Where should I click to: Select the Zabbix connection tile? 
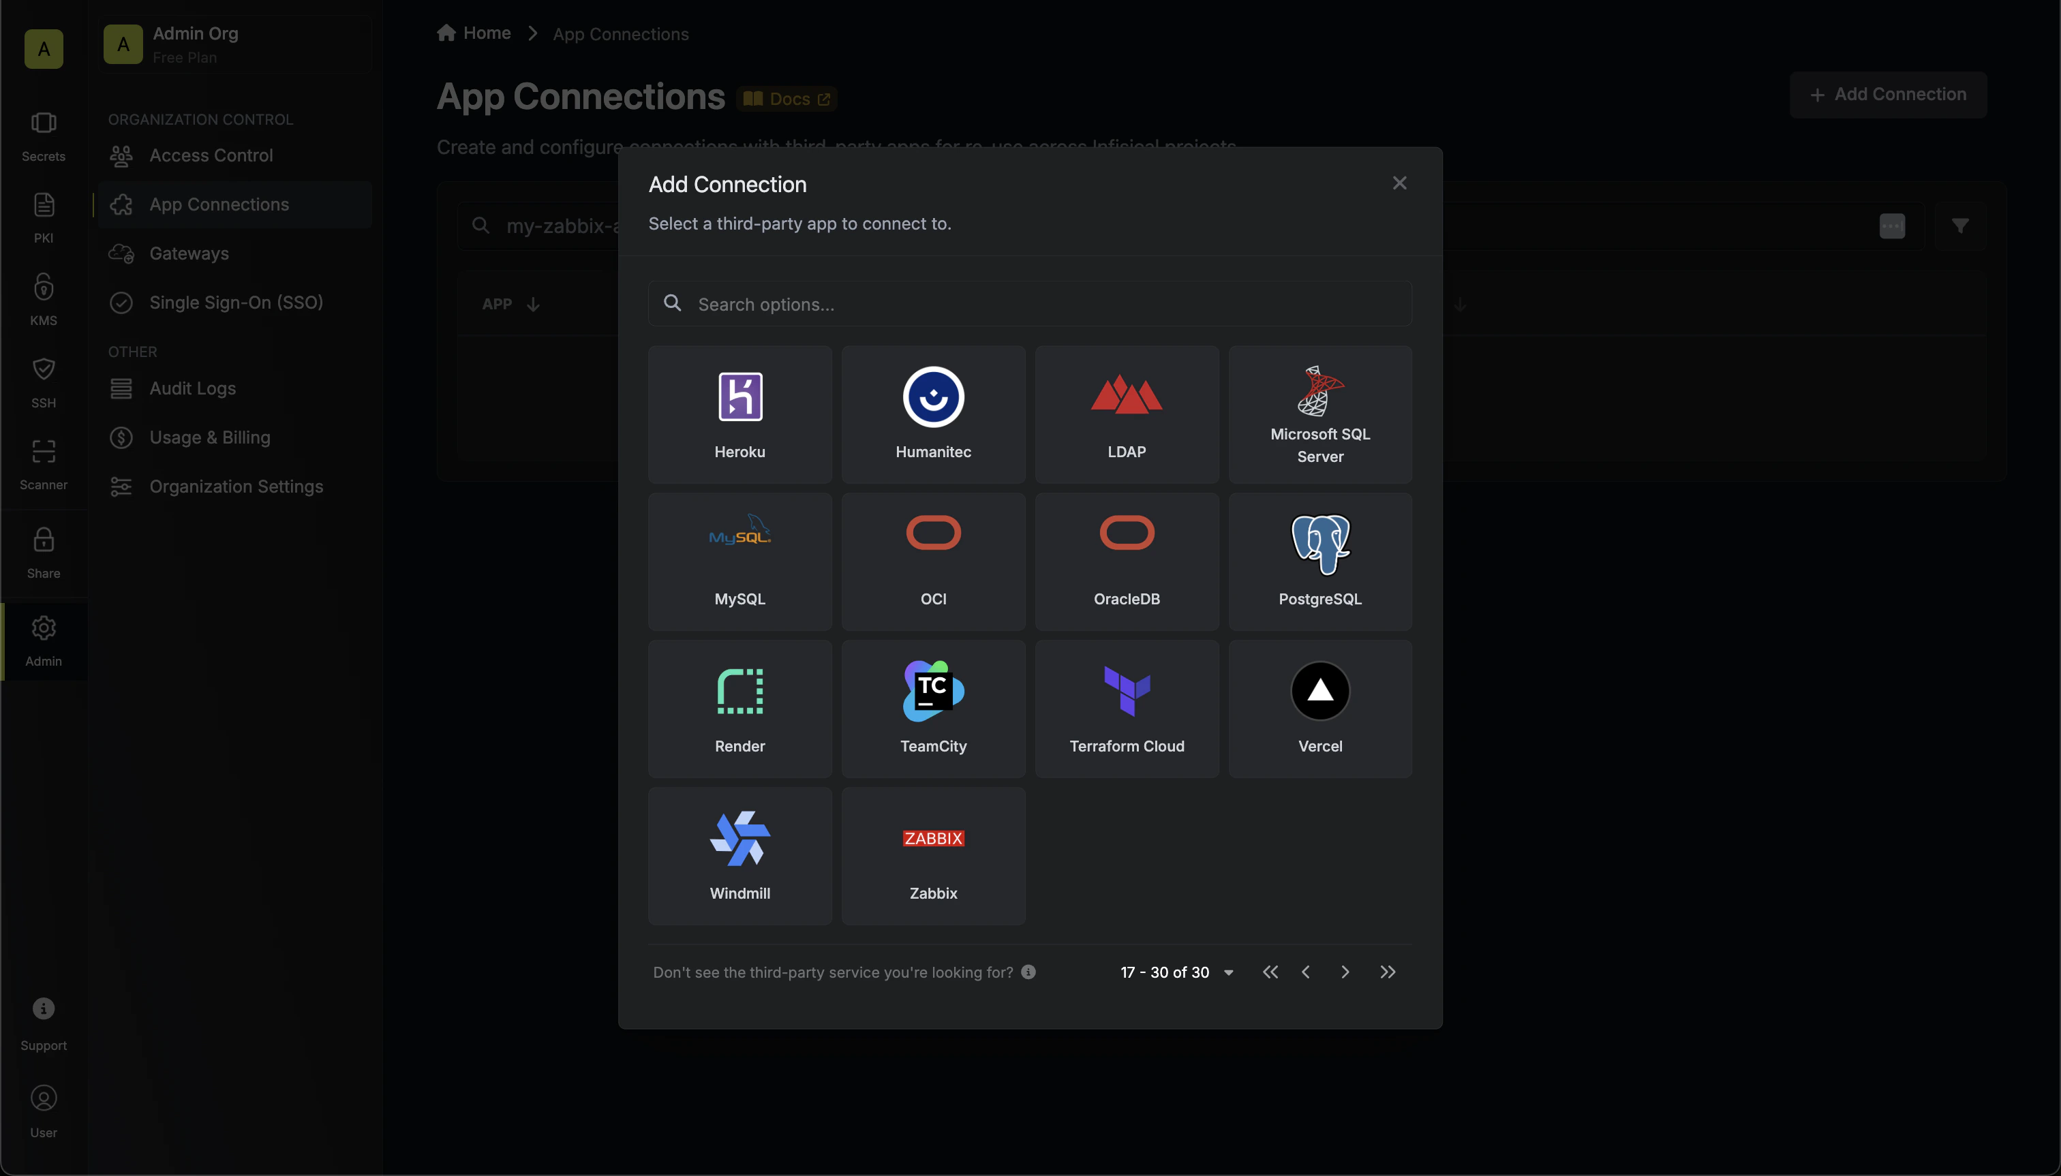coord(933,855)
